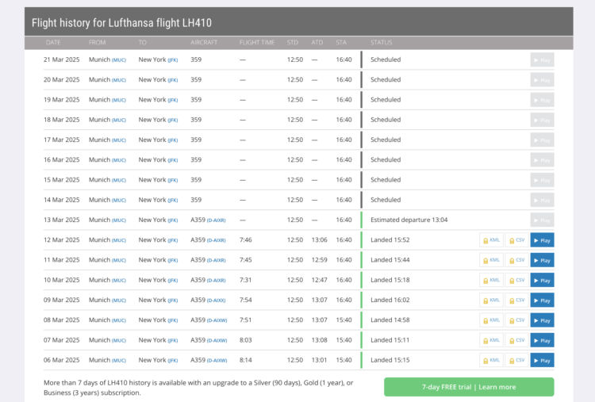Click the 7-day FREE trial Learn more button

tap(469, 387)
